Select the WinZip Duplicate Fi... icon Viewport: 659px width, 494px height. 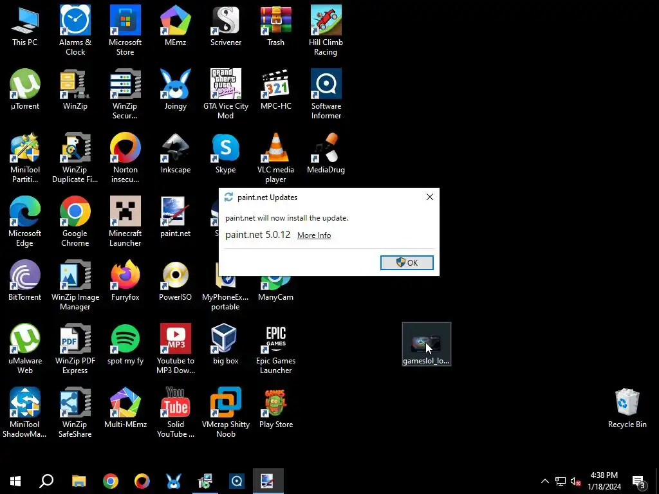pyautogui.click(x=75, y=158)
